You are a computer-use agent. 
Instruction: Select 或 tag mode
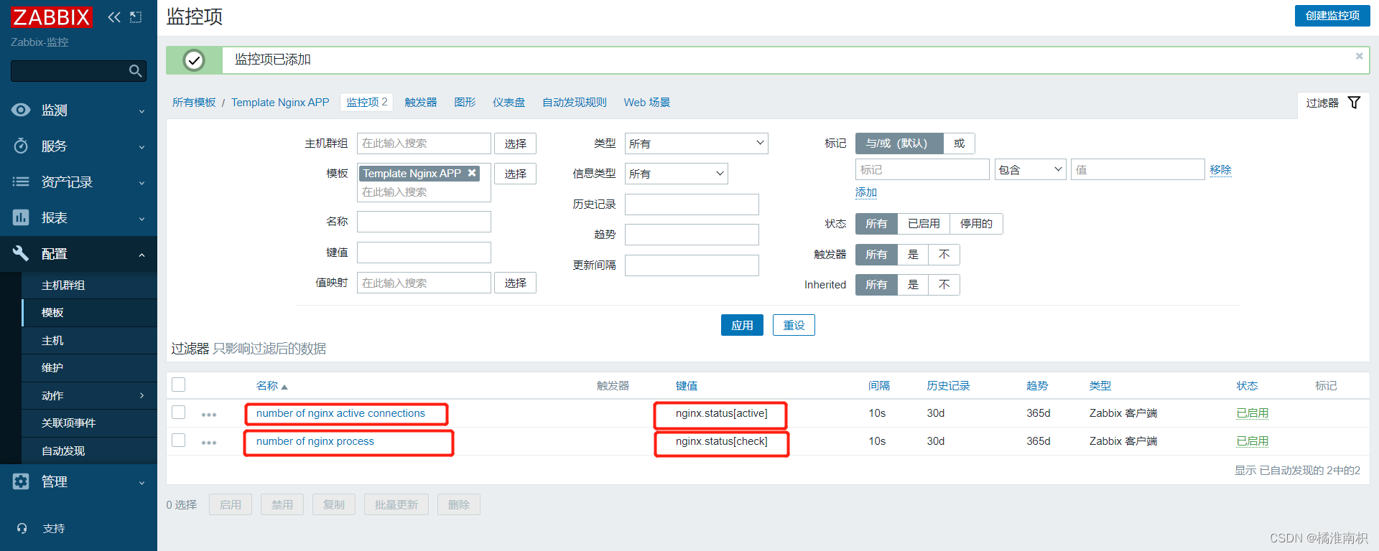(959, 143)
